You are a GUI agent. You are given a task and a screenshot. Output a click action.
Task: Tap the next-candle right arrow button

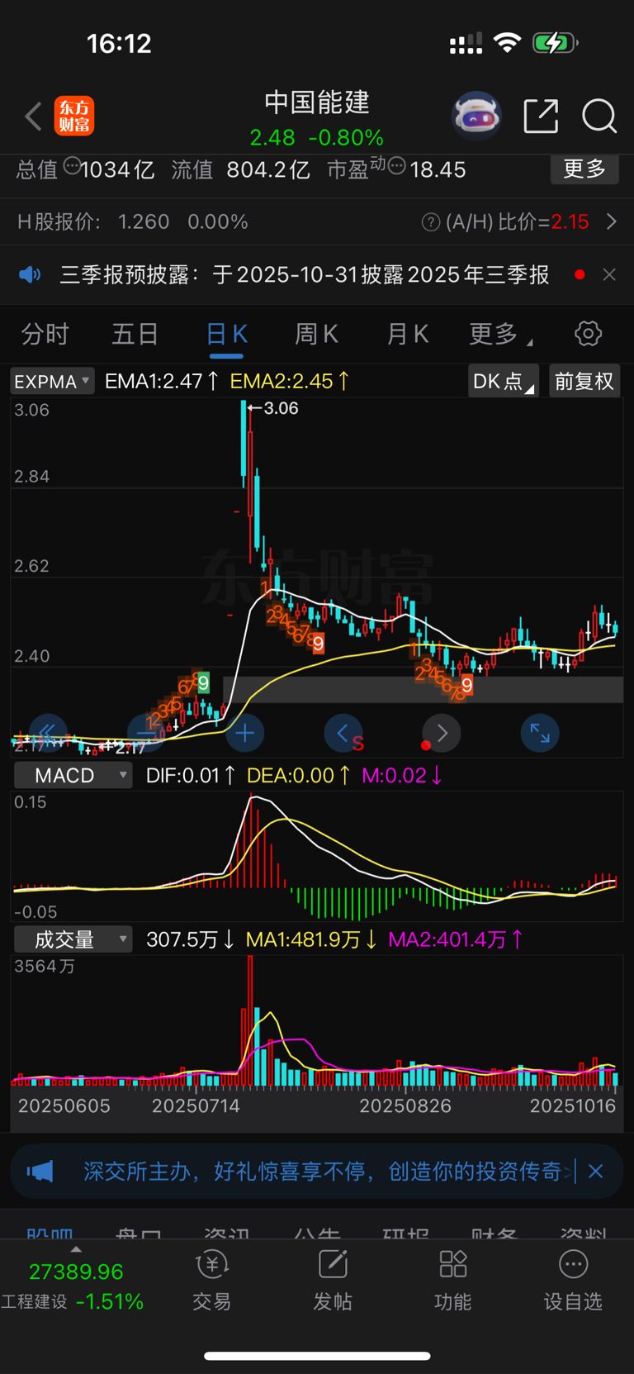click(442, 732)
